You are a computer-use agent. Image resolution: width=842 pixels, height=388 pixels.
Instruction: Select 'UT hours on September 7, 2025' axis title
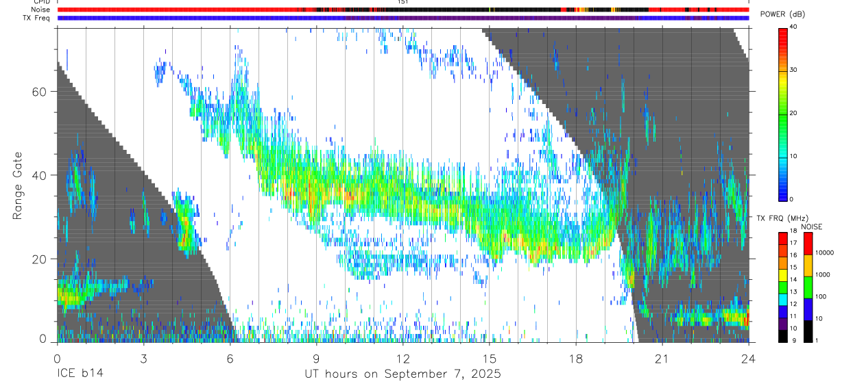403,374
